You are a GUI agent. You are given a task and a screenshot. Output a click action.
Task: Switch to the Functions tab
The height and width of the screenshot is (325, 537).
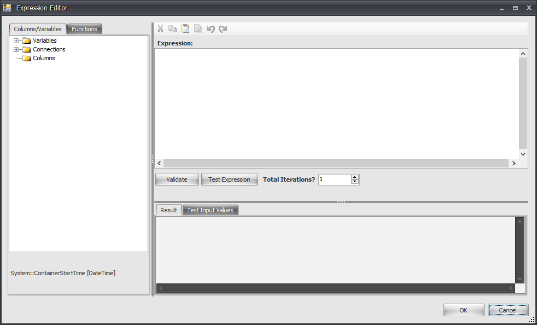click(x=84, y=28)
